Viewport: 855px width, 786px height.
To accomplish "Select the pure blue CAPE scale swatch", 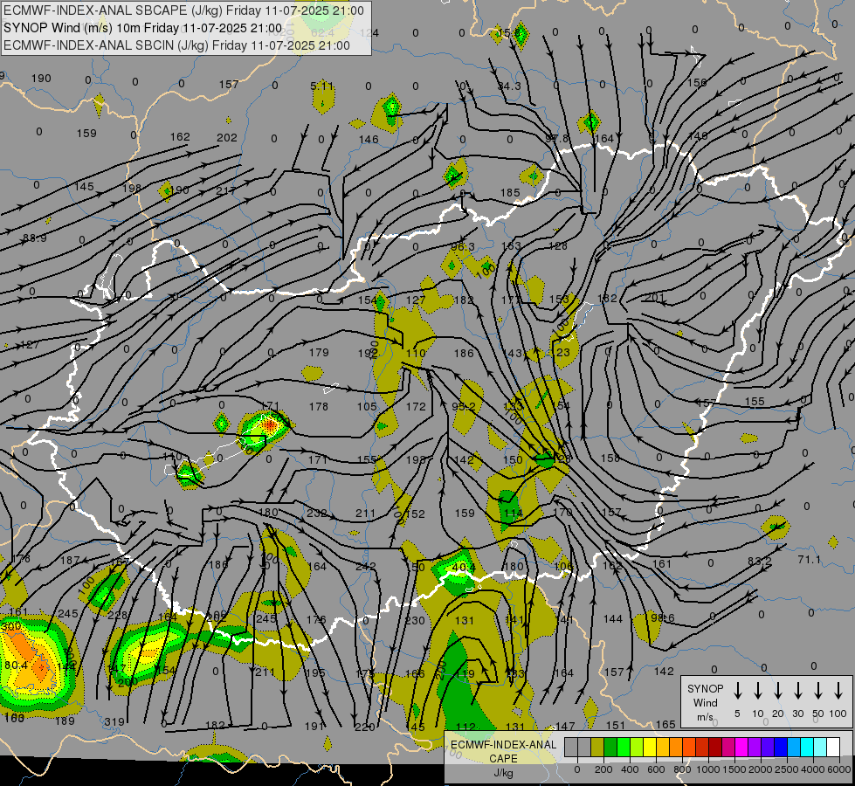I will coord(781,747).
